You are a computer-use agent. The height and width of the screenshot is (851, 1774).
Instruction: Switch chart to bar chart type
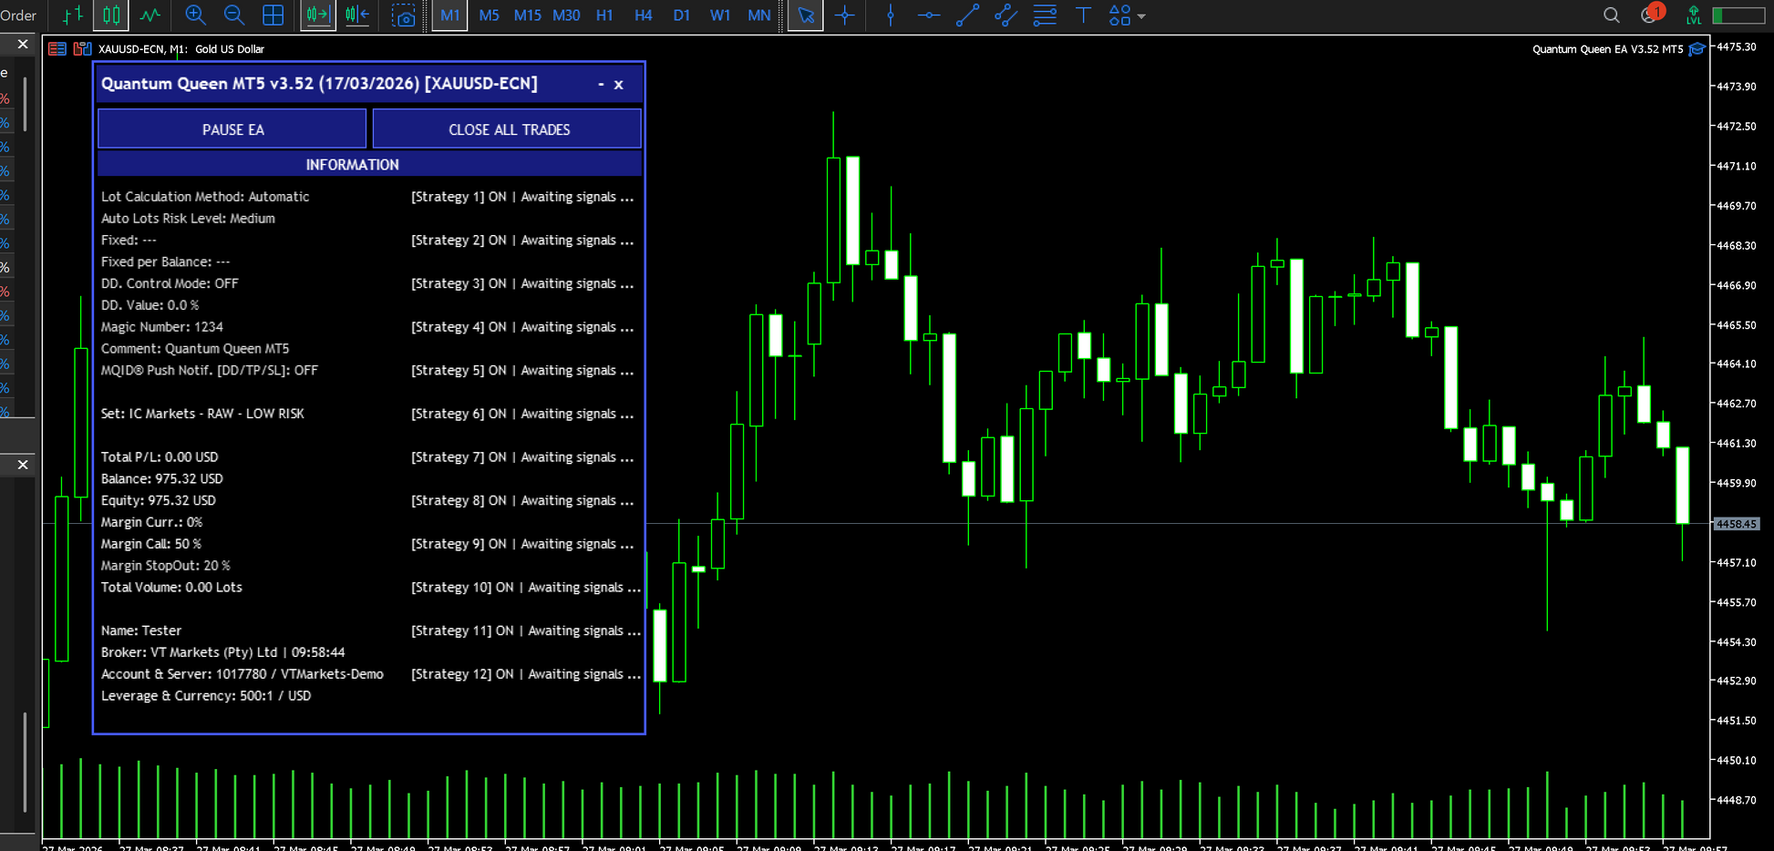pyautogui.click(x=72, y=15)
